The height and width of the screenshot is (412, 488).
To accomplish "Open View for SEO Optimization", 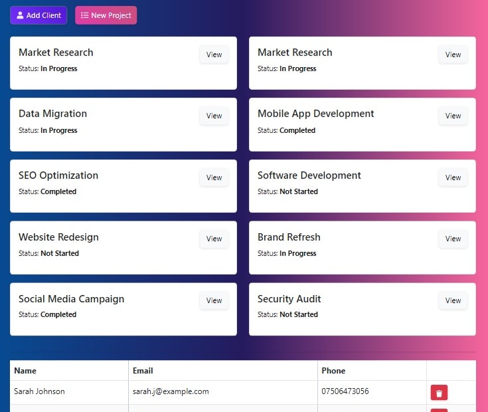I will [x=214, y=177].
